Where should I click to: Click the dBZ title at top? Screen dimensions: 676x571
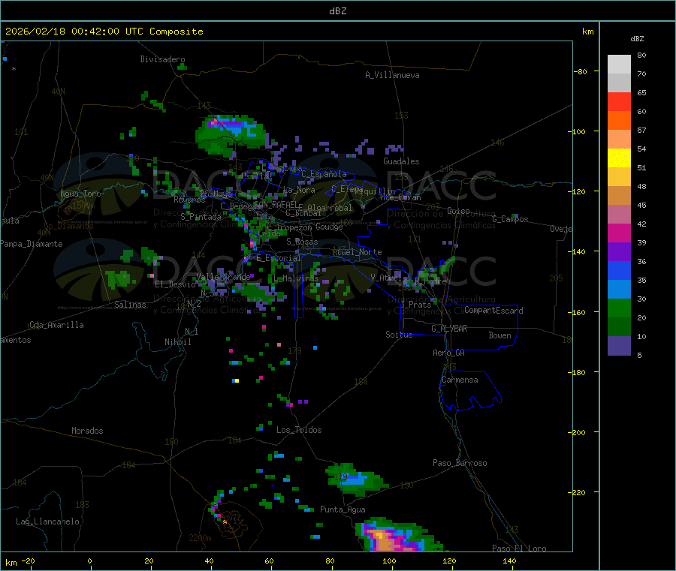[x=337, y=11]
